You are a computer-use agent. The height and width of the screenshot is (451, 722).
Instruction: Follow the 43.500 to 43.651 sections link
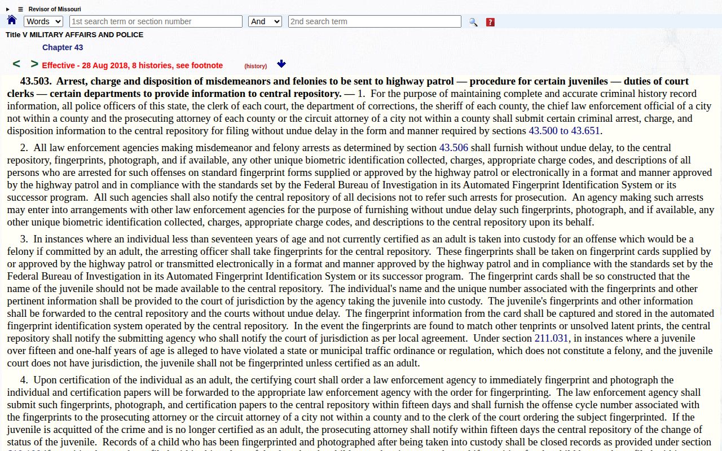(564, 131)
